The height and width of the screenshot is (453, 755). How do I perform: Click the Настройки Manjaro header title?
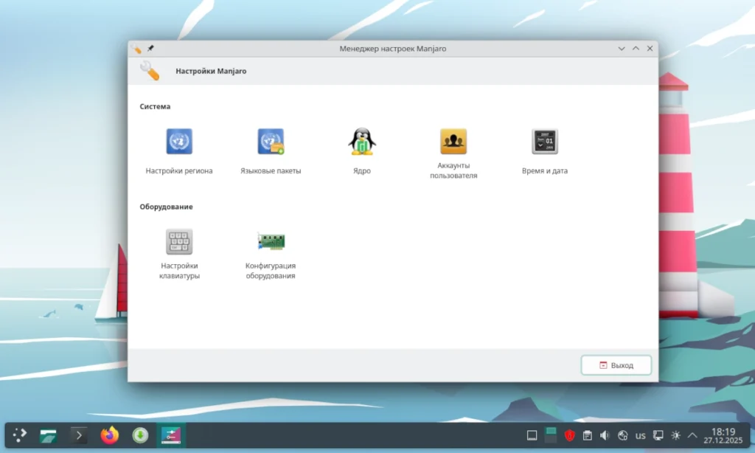[x=211, y=71]
